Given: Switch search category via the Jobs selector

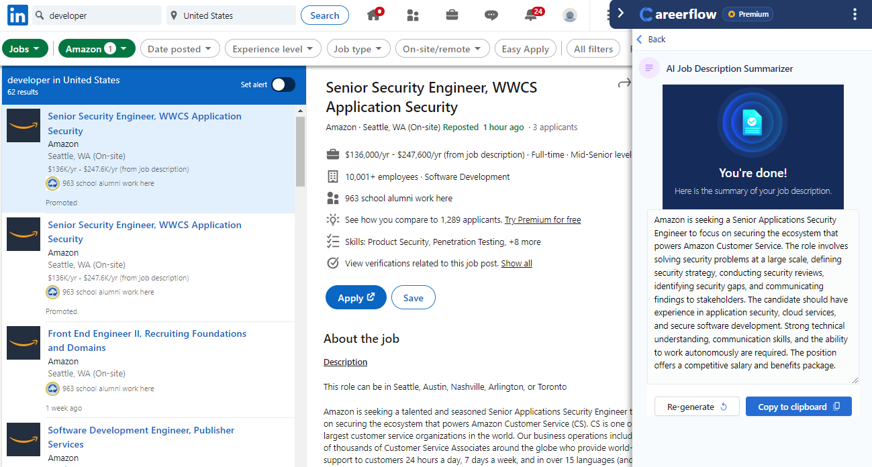Looking at the screenshot, I should (x=25, y=48).
